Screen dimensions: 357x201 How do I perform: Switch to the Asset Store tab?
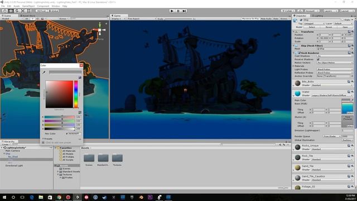pyautogui.click(x=28, y=16)
